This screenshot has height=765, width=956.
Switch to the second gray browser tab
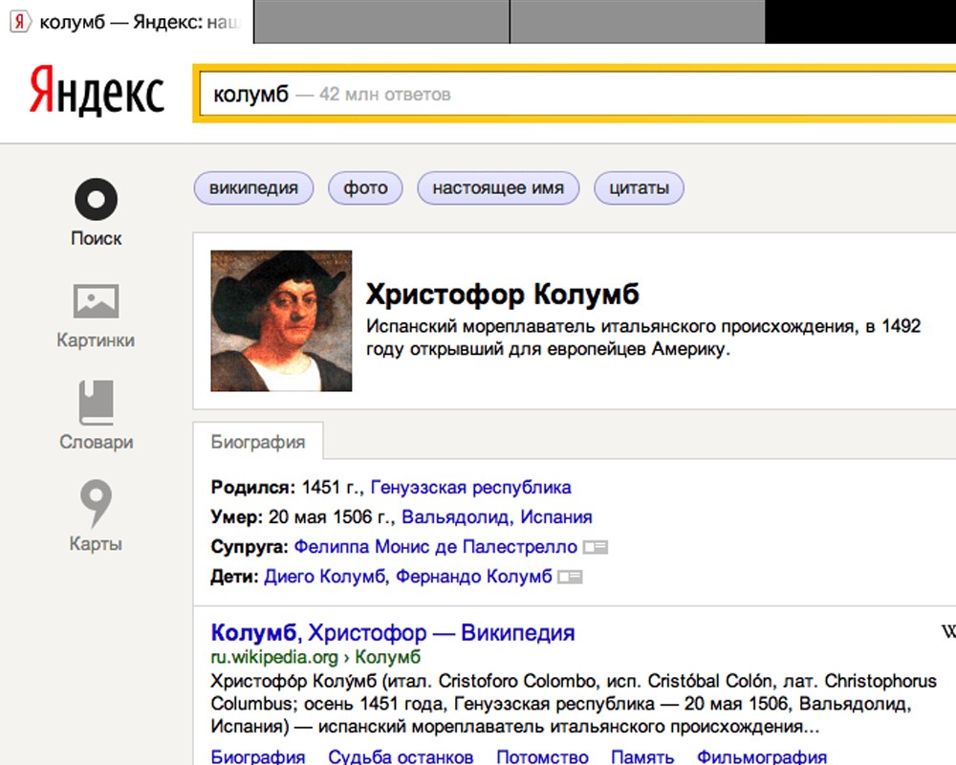coord(381,22)
